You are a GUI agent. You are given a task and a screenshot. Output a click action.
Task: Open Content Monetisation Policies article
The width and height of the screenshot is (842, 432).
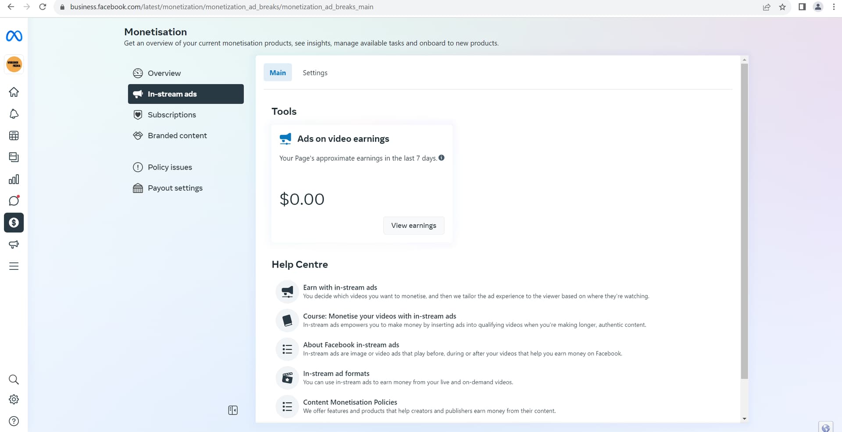click(350, 402)
